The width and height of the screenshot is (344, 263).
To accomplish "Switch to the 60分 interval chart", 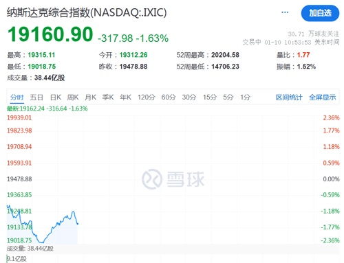I will (x=169, y=98).
